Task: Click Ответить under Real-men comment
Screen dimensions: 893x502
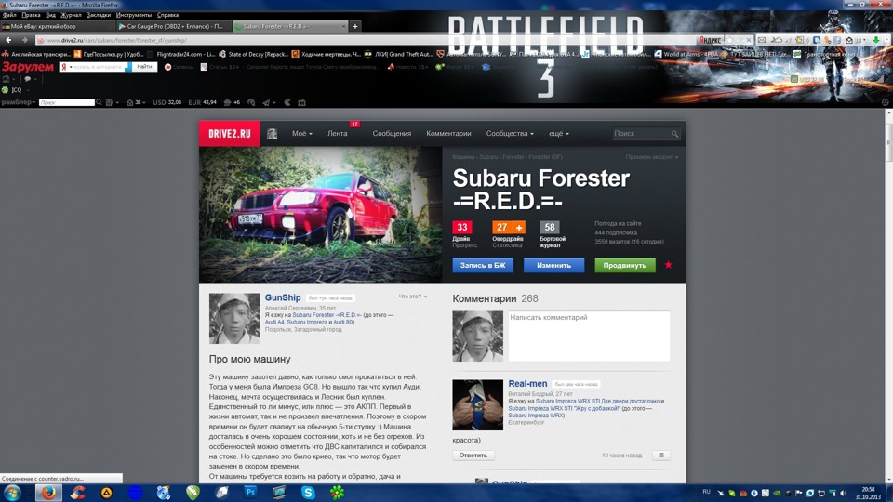Action: [x=473, y=456]
